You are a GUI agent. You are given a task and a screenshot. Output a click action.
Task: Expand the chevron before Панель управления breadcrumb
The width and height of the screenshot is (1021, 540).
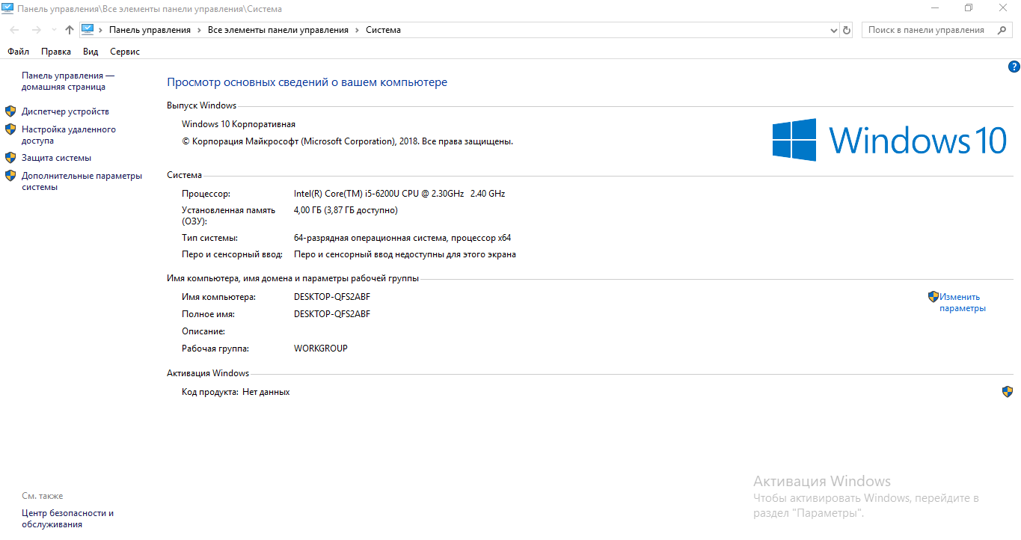[101, 30]
